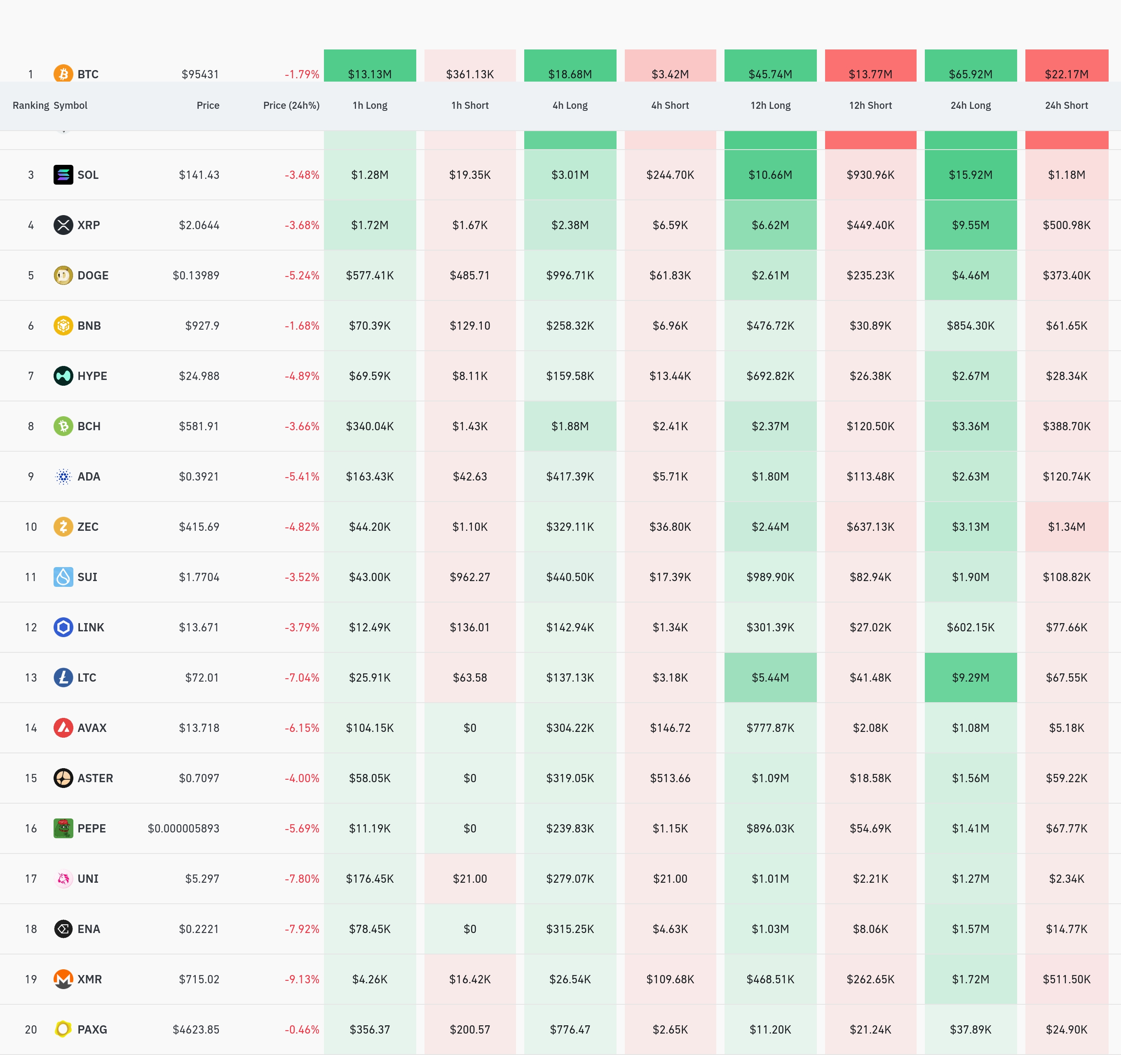Click the XRP coin icon

pos(63,225)
